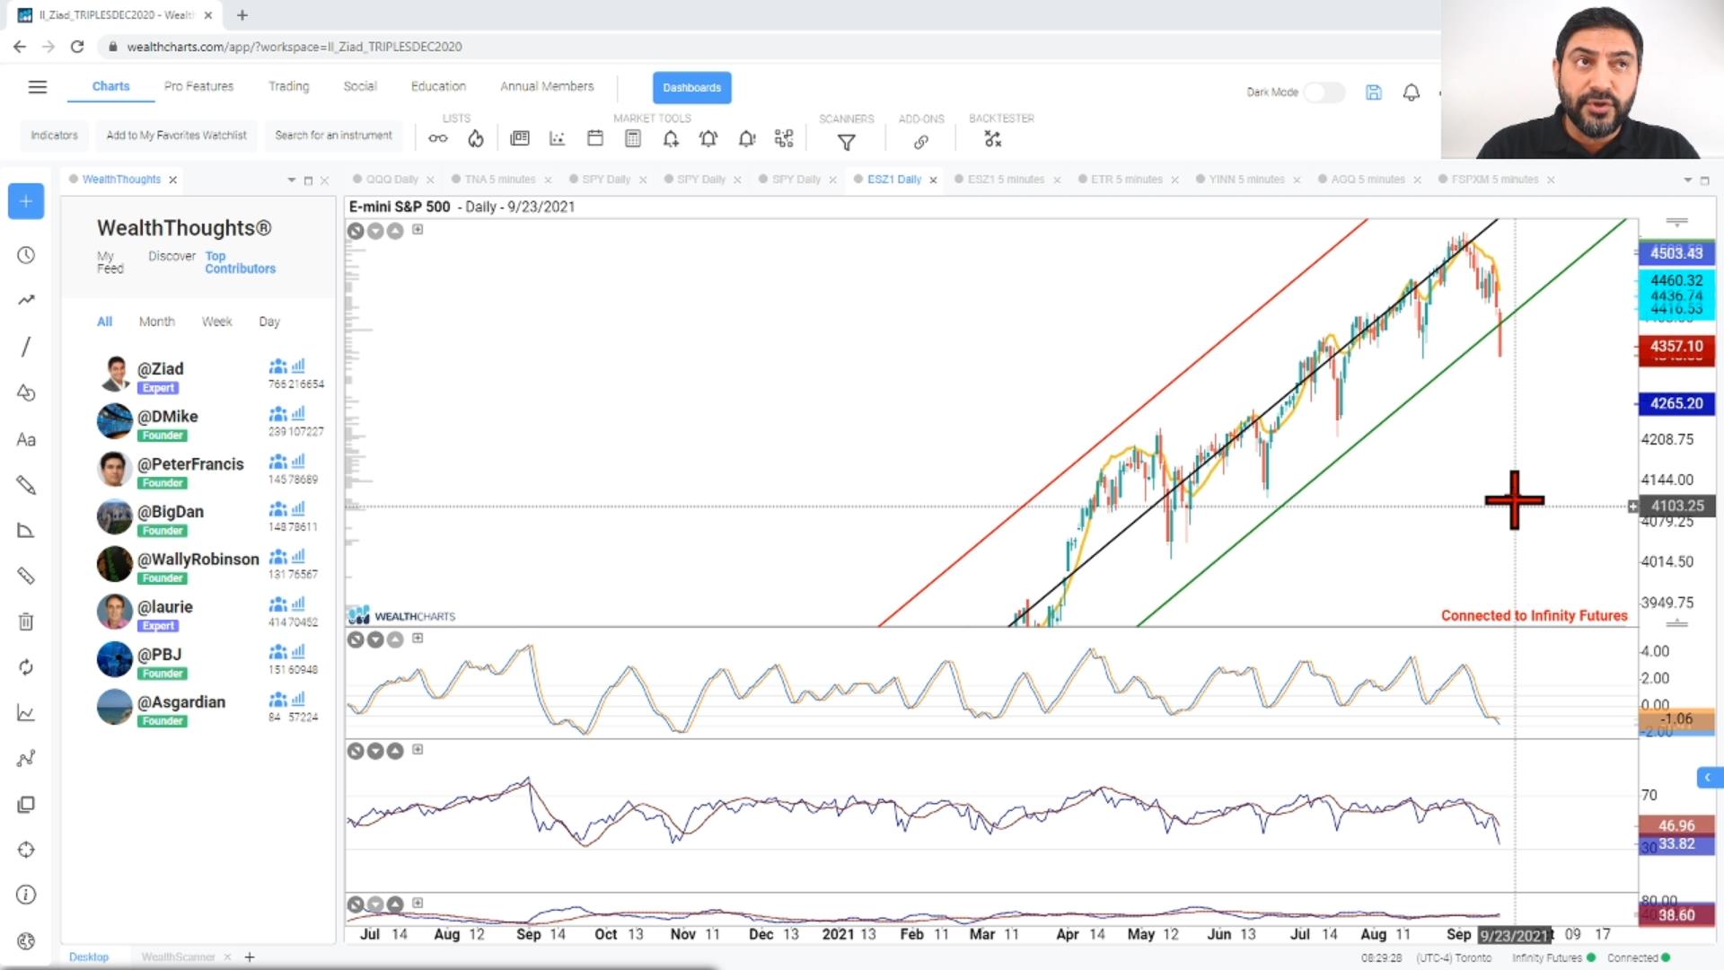The width and height of the screenshot is (1724, 970).
Task: Click the blue plus add button in sidebar
Action: (x=26, y=201)
